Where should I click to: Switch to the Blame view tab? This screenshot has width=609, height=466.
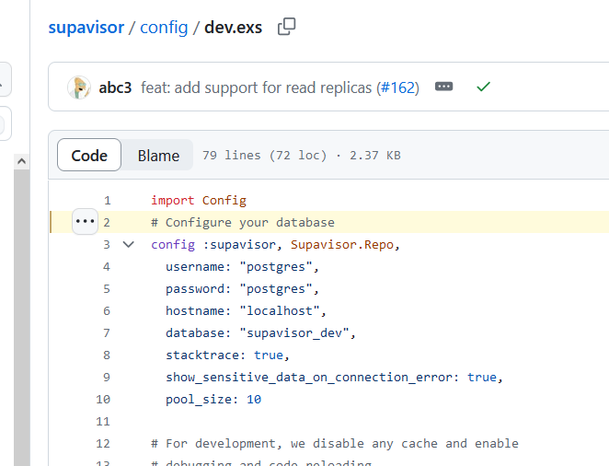tap(158, 156)
